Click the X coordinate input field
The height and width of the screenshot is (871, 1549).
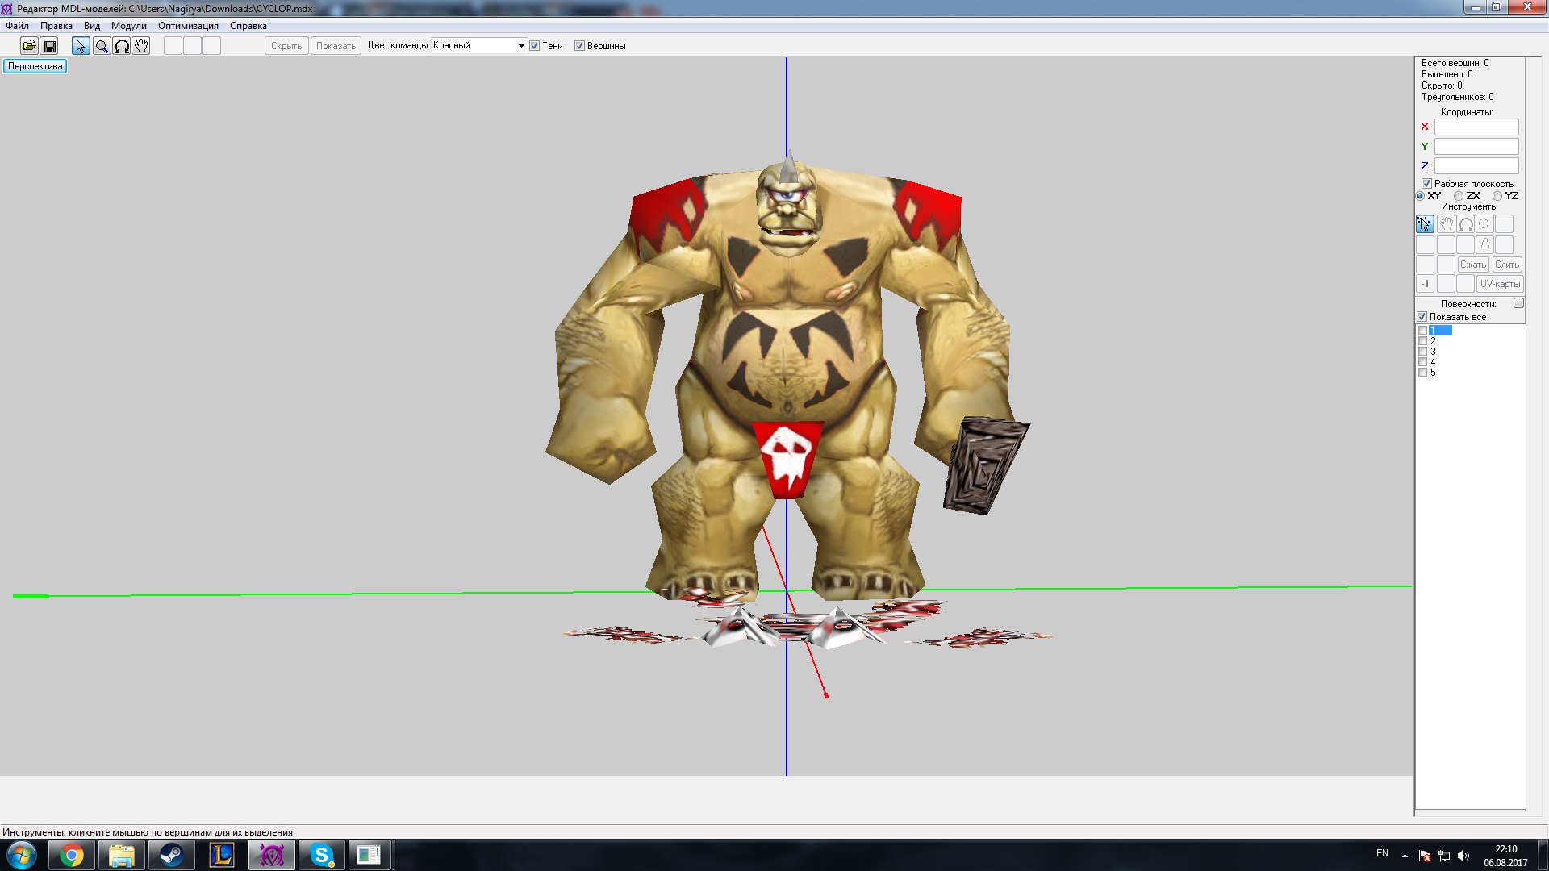pyautogui.click(x=1476, y=127)
